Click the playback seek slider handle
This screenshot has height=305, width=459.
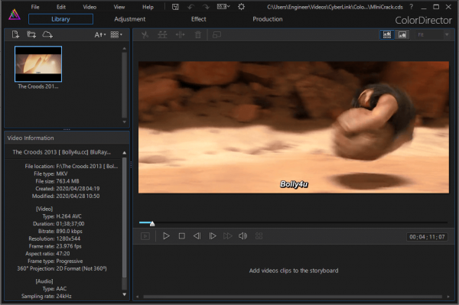(x=152, y=224)
